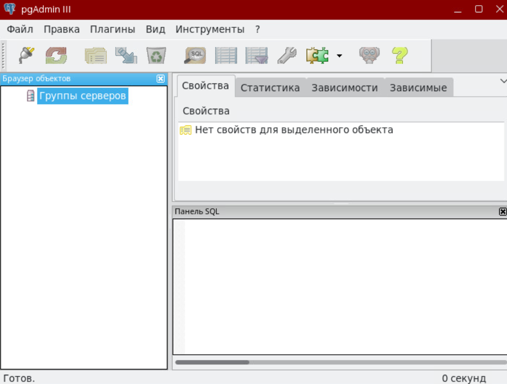Image resolution: width=507 pixels, height=384 pixels.
Task: Open the Плагины menu
Action: [113, 29]
